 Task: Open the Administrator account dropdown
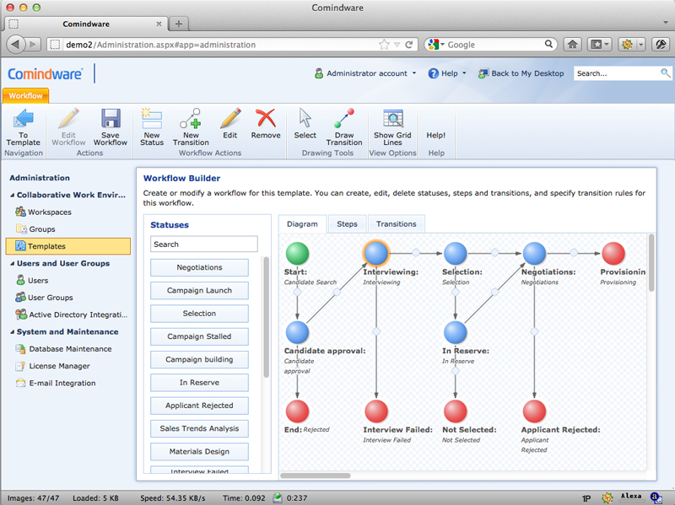pyautogui.click(x=365, y=73)
